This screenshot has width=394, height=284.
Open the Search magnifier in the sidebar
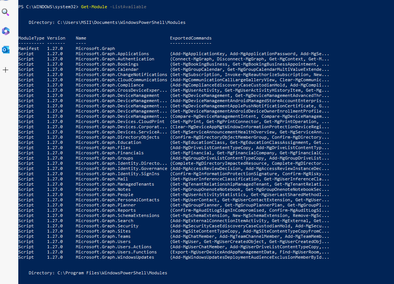5,12
